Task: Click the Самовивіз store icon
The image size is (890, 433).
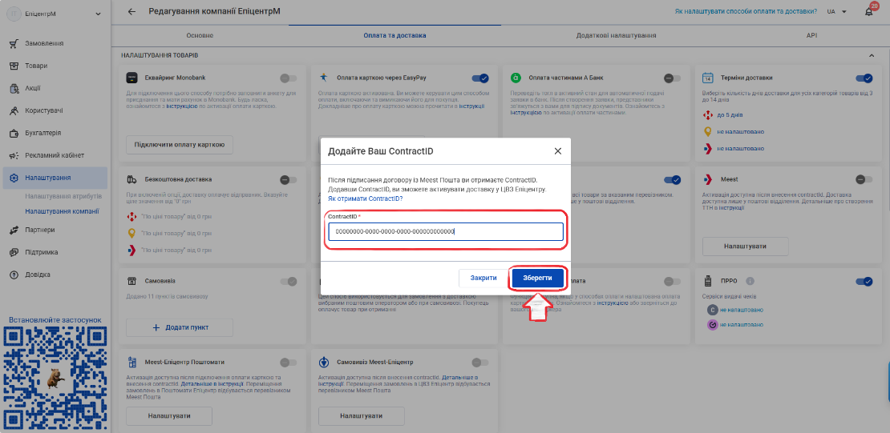Action: pyautogui.click(x=131, y=281)
